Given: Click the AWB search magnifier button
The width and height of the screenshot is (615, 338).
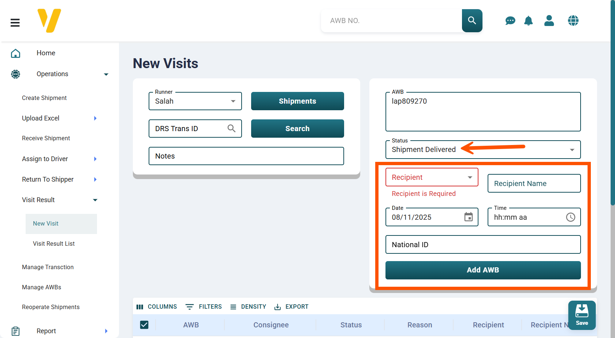Looking at the screenshot, I should (472, 21).
